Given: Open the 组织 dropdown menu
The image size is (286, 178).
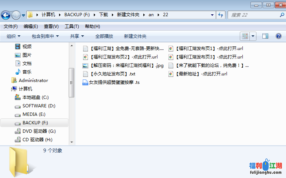Looking at the screenshot, I should (x=13, y=36).
